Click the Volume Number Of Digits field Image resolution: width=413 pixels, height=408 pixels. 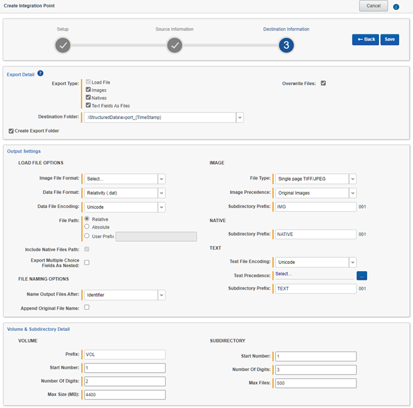(125, 381)
